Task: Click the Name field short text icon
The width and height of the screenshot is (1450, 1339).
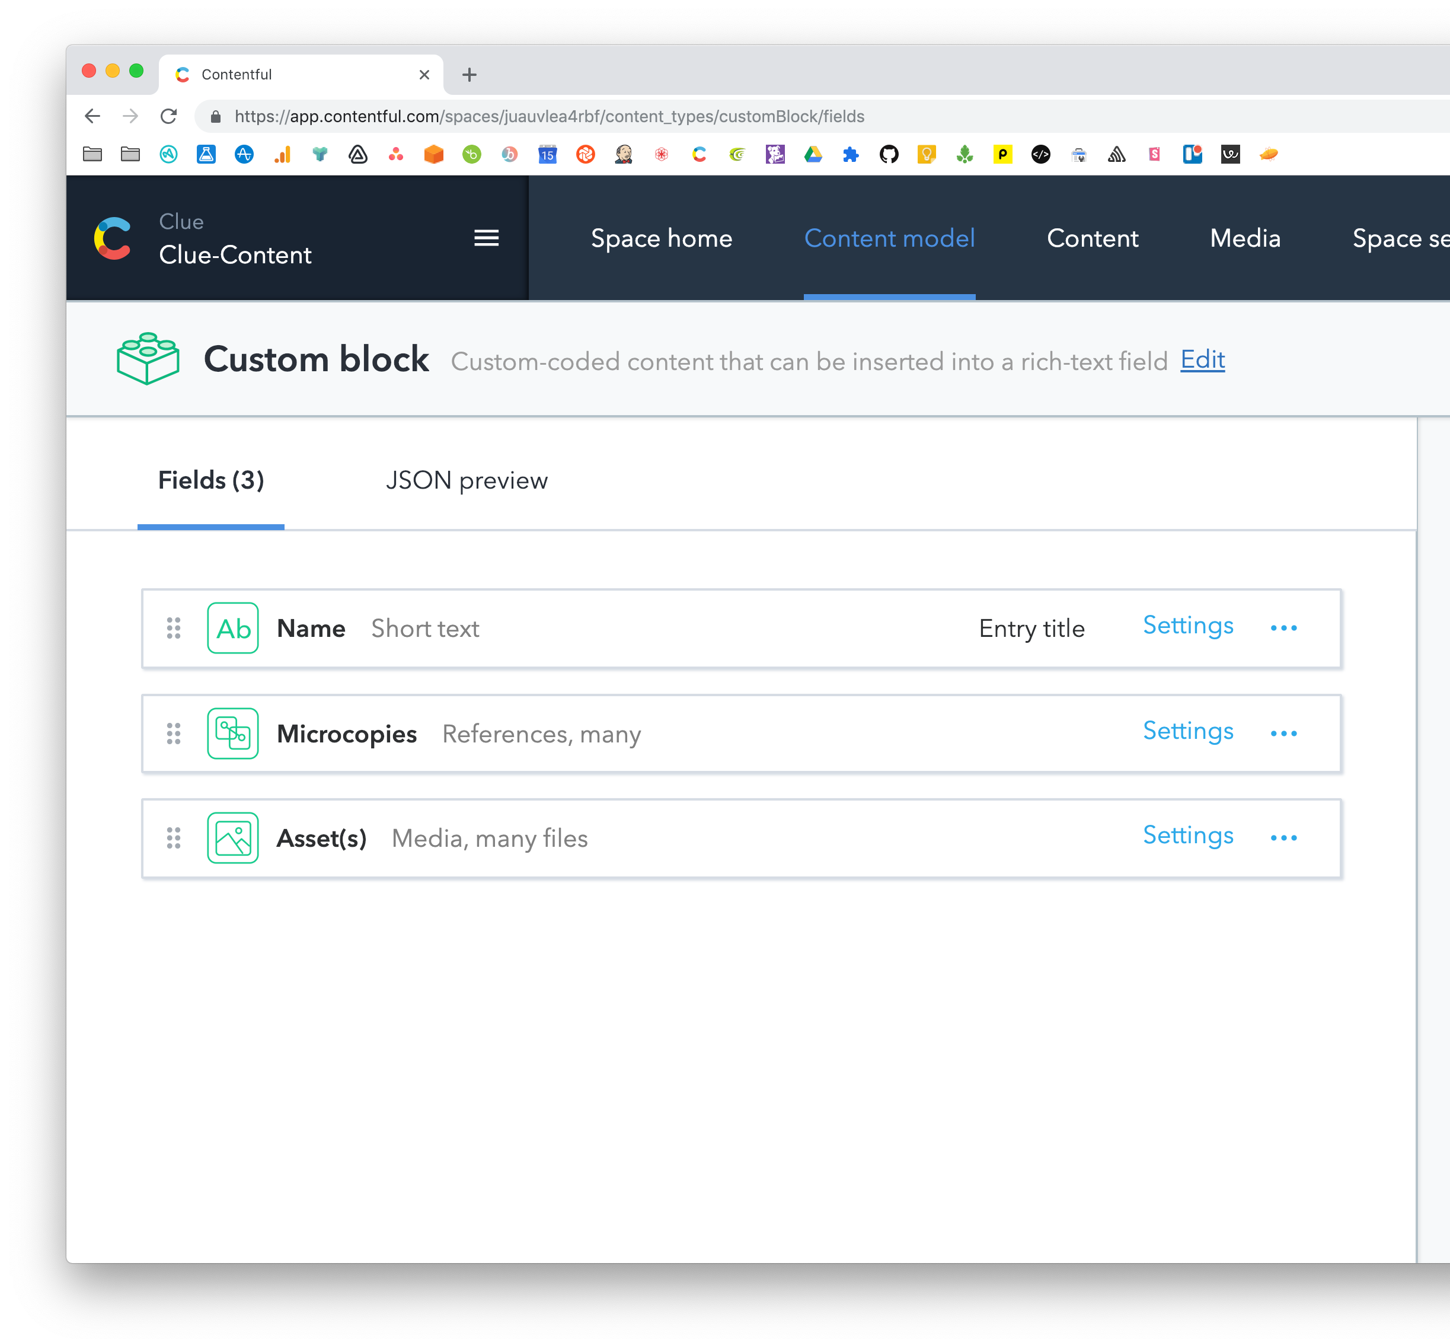Action: [x=231, y=627]
